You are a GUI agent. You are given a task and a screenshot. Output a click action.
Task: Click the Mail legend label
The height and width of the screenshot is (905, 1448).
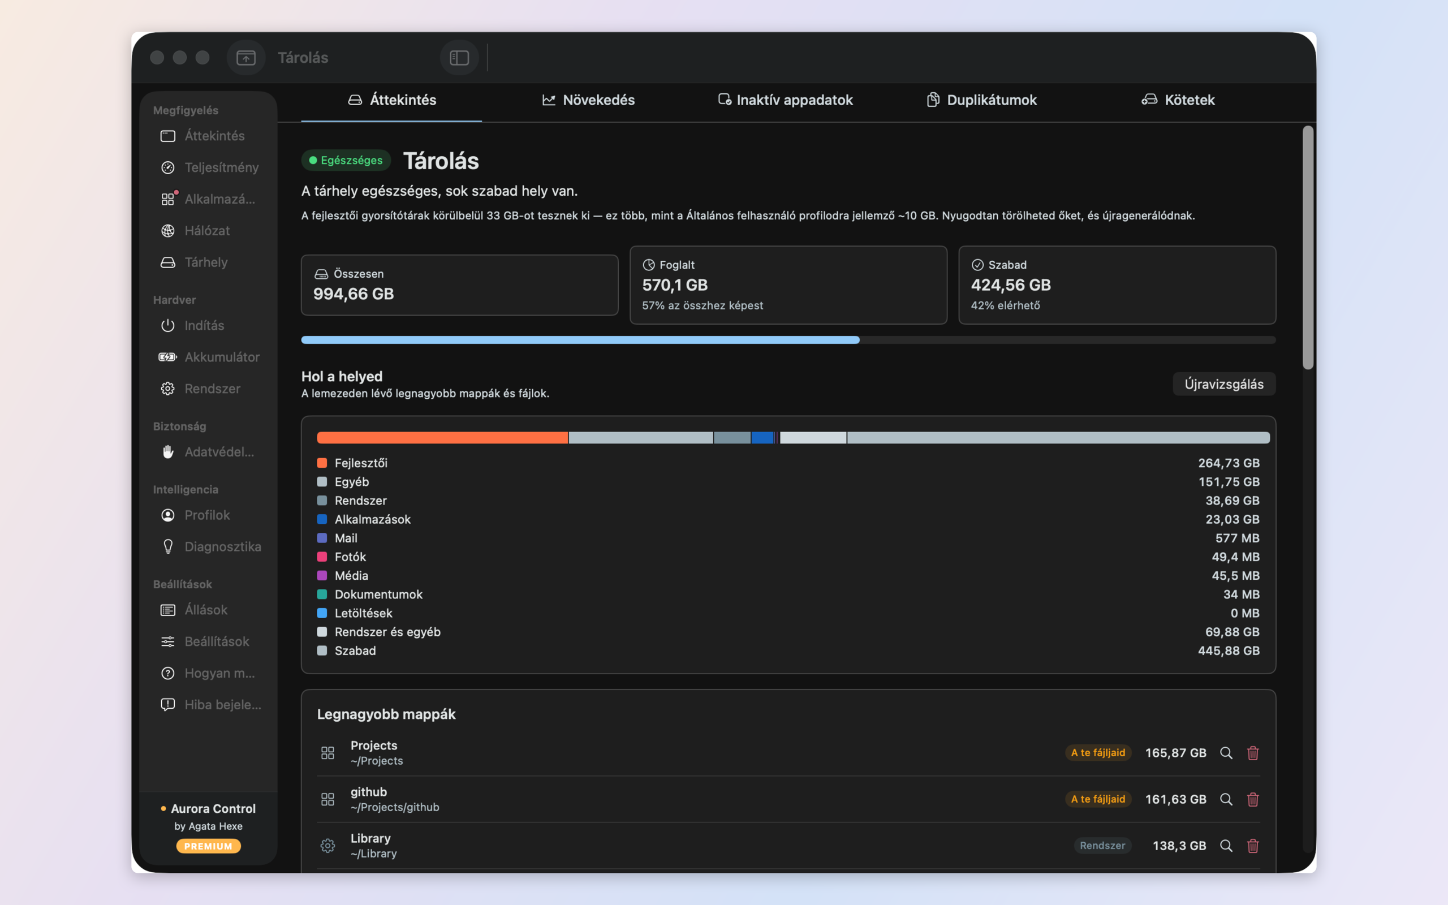pos(346,538)
